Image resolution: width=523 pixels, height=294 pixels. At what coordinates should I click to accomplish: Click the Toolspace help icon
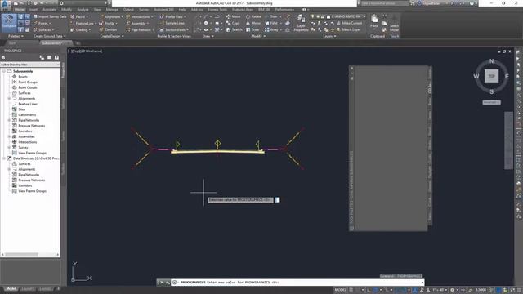click(x=56, y=57)
